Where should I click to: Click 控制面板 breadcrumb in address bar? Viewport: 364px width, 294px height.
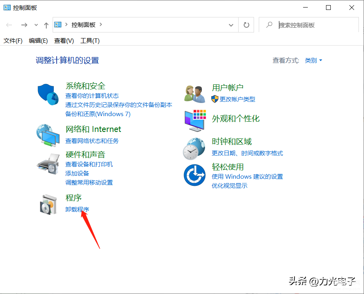pyautogui.click(x=83, y=25)
